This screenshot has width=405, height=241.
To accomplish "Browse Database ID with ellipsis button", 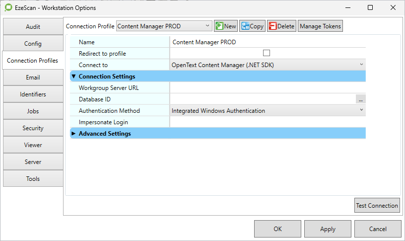I will click(360, 99).
